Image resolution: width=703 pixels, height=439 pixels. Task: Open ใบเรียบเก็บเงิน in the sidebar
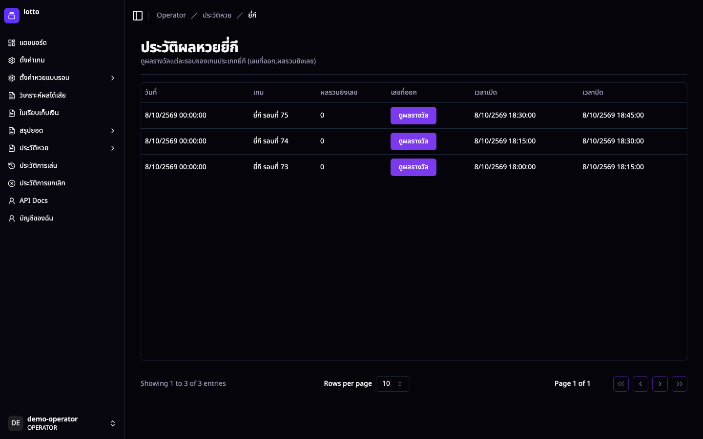(62, 113)
